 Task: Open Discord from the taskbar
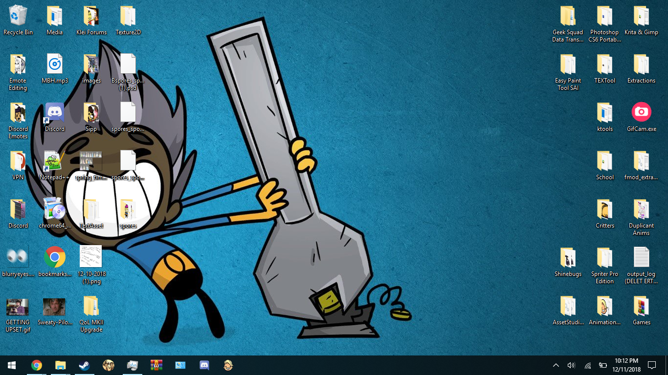pos(204,365)
